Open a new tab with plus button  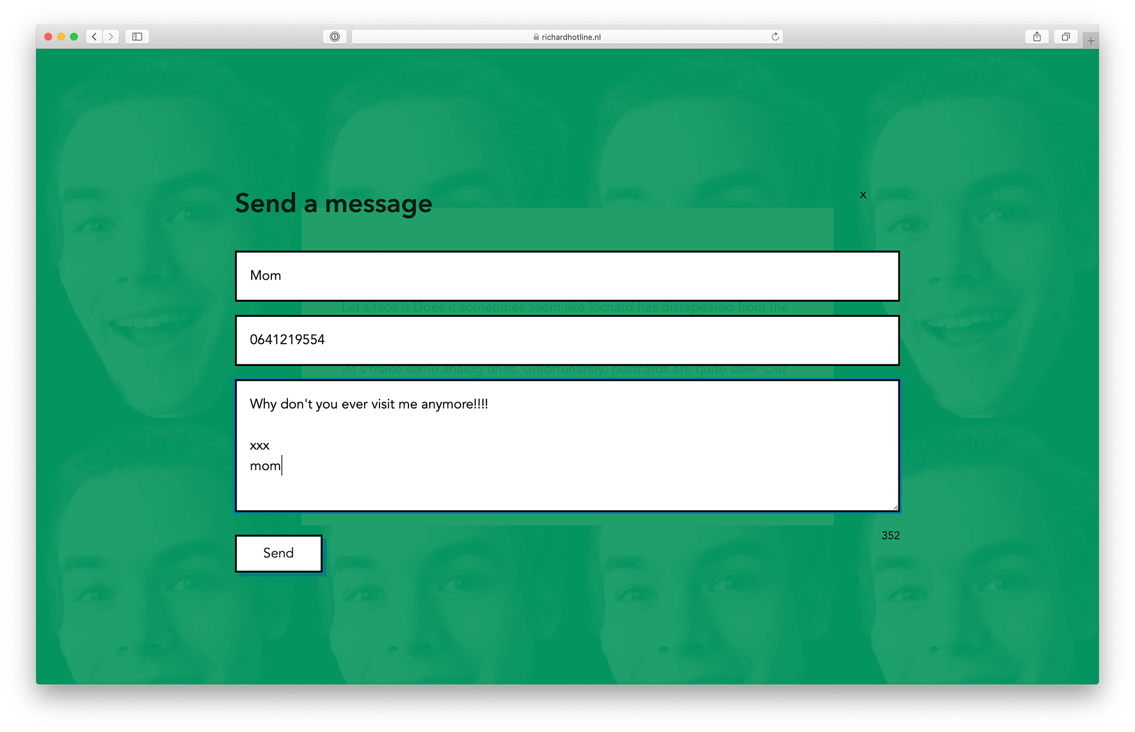[x=1091, y=41]
